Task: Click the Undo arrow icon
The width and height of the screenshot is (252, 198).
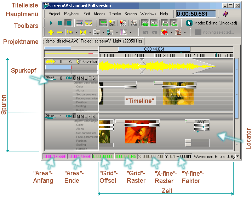Action: 145,32
